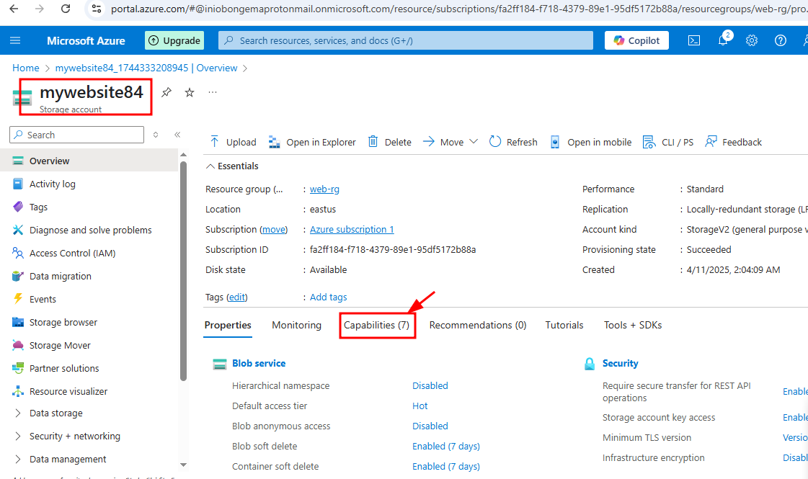Open Diagnose and solve problems

pos(89,230)
